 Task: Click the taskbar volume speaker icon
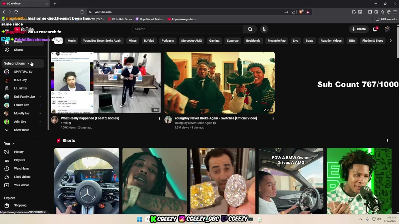379,219
